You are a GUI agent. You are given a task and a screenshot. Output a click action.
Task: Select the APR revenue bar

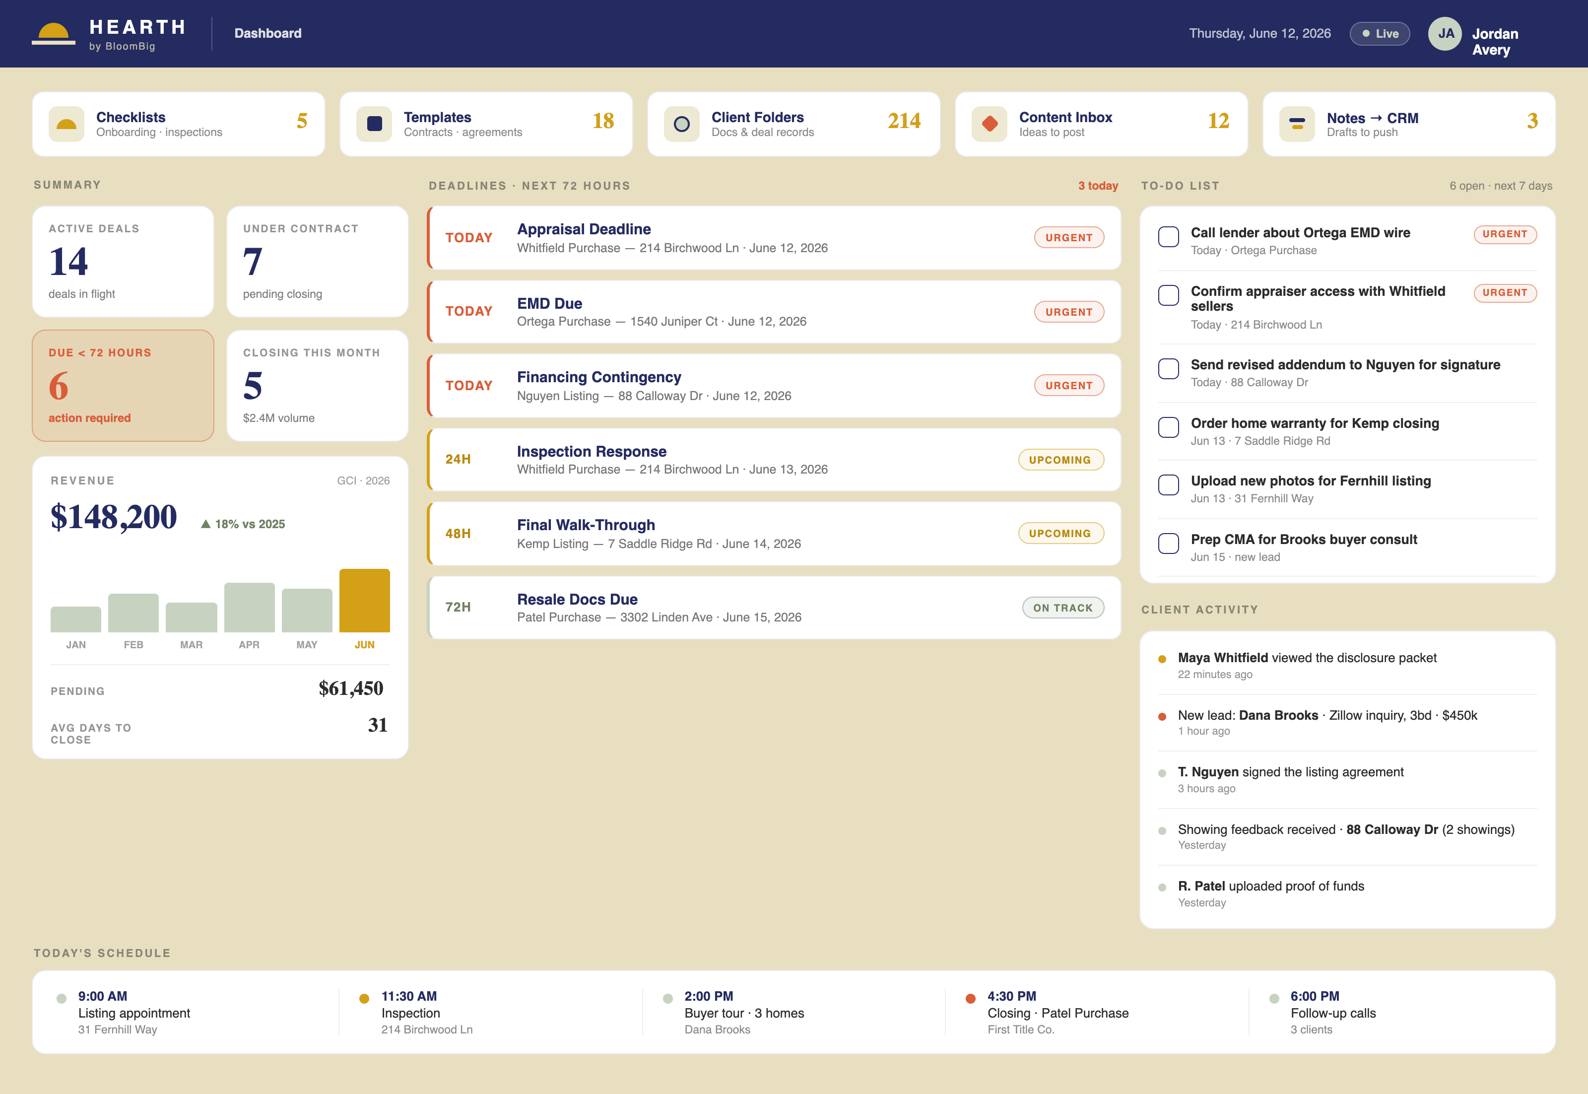tap(250, 608)
